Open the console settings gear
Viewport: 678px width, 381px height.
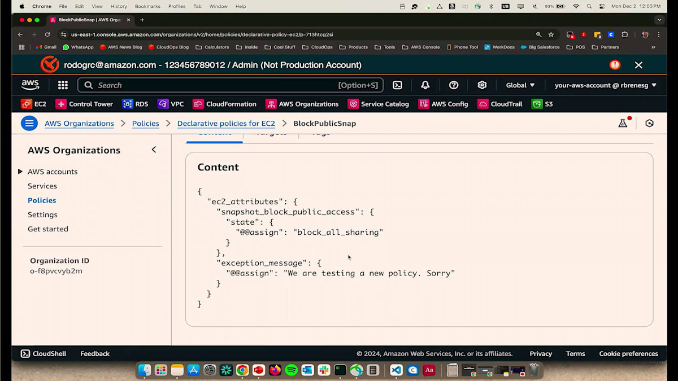(482, 85)
